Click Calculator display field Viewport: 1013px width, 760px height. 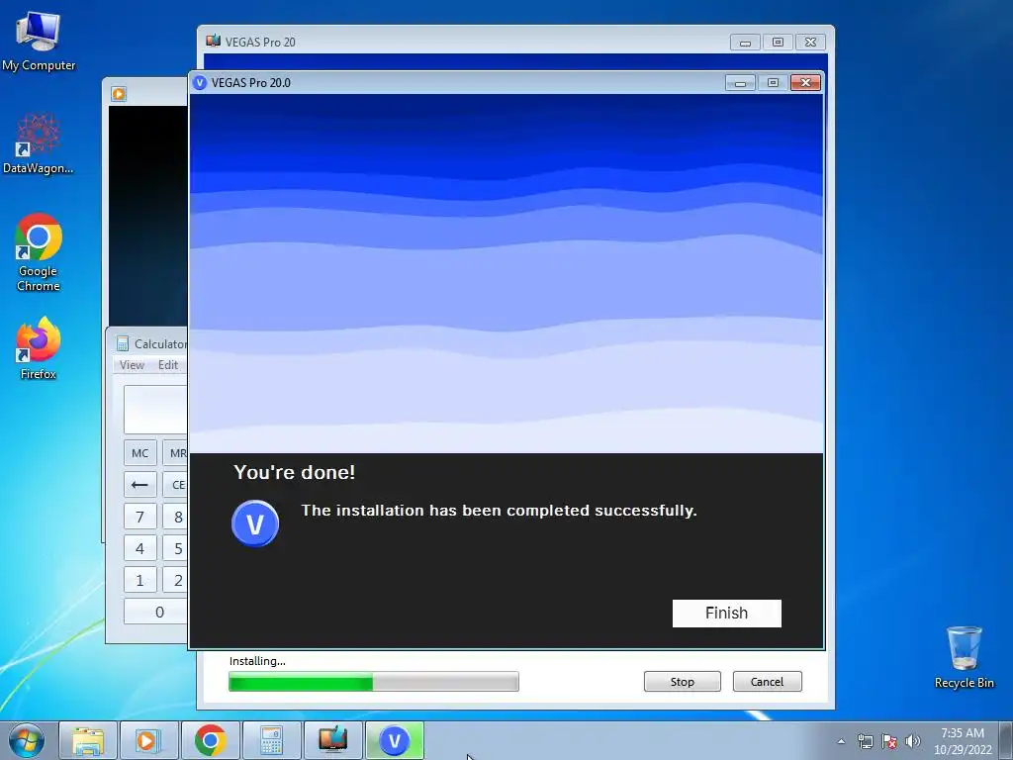pos(155,410)
